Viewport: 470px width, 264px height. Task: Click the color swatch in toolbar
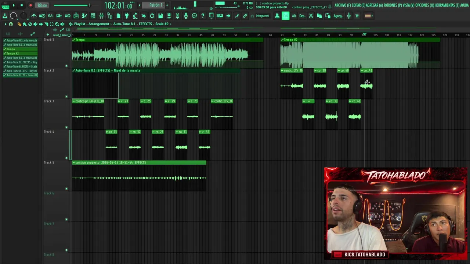[368, 16]
